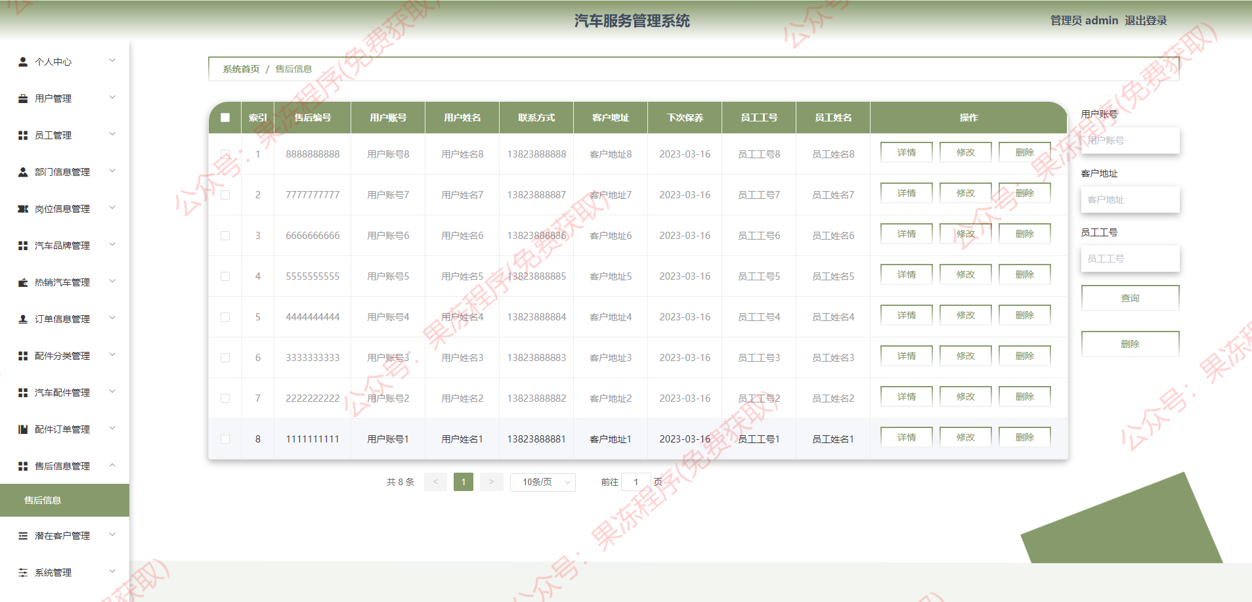Click 退出登录 link
The width and height of the screenshot is (1252, 602).
(x=1146, y=20)
